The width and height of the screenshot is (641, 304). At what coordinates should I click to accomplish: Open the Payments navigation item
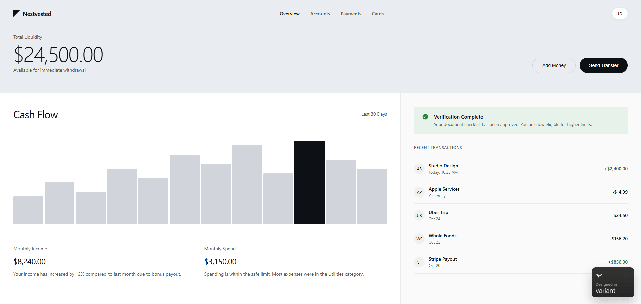click(351, 14)
